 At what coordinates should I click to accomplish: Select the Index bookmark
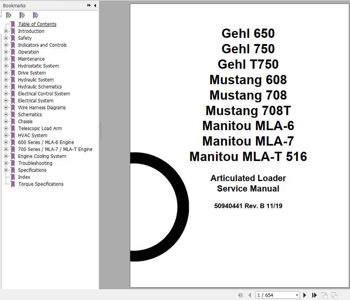(x=24, y=177)
